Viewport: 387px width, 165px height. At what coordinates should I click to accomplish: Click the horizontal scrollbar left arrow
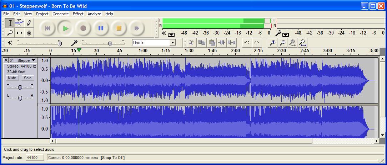coord(52,141)
